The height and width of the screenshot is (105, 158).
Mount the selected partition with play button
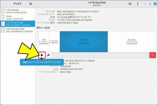(x=42, y=55)
